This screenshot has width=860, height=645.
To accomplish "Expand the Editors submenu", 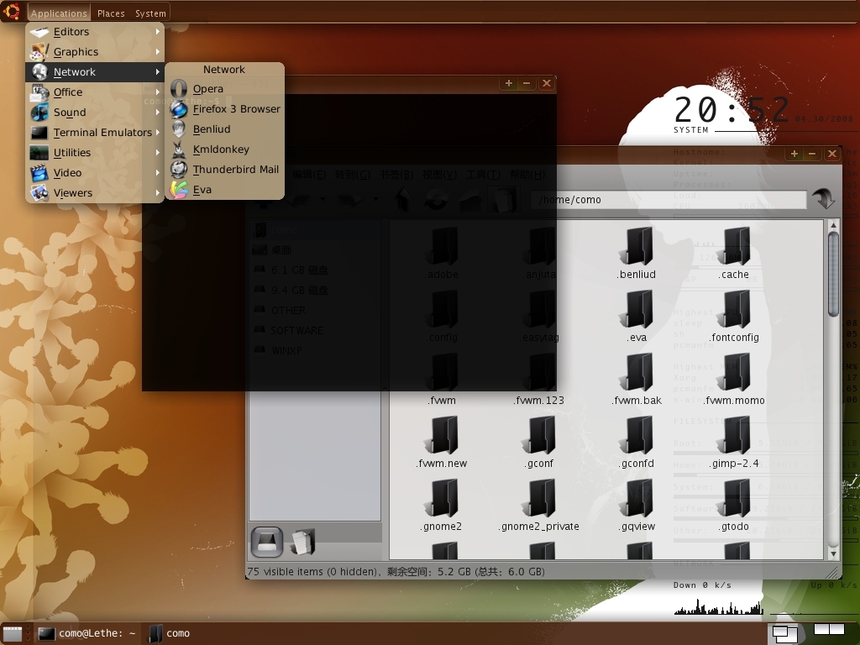I will [x=95, y=32].
